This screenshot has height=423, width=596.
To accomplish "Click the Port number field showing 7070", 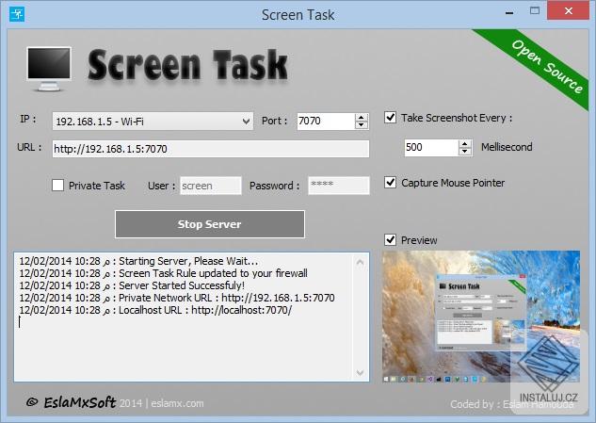I will click(x=326, y=122).
